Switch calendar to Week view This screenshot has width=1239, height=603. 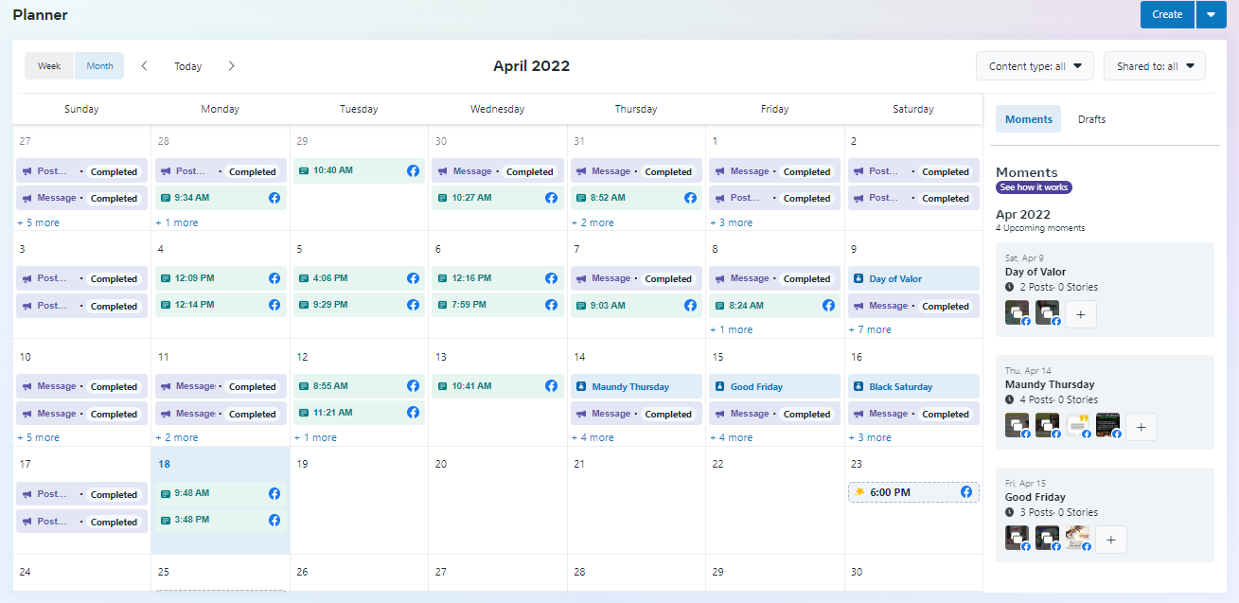(49, 66)
